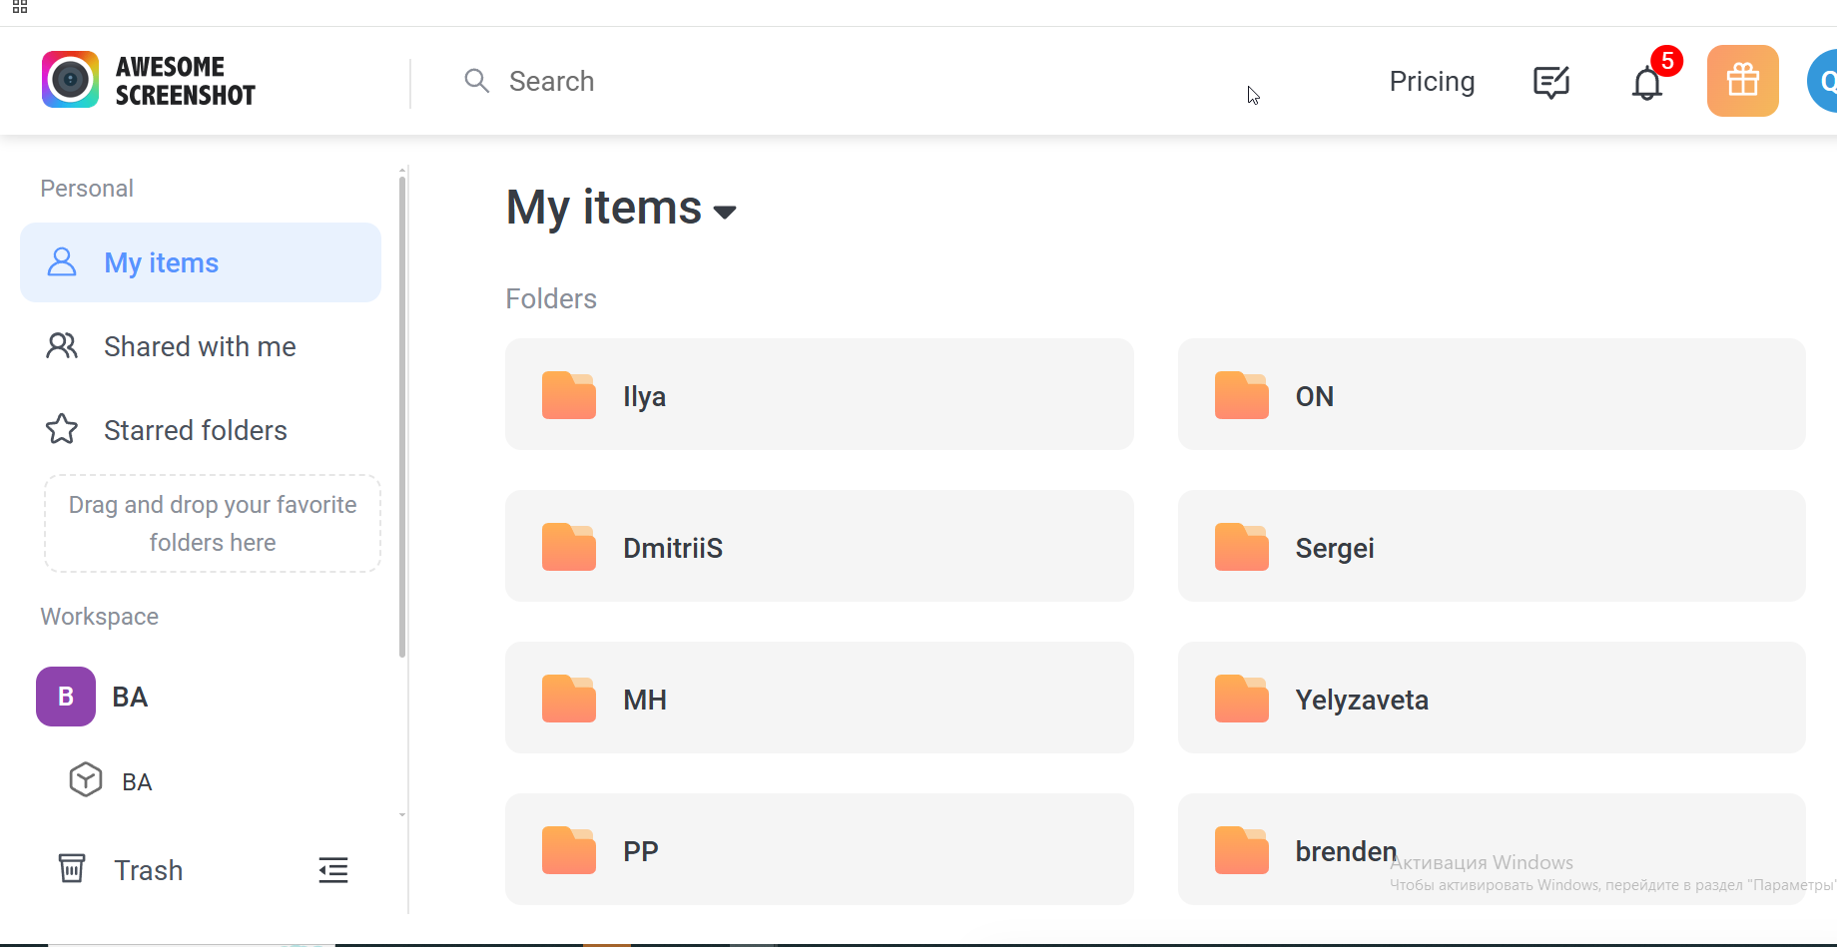Open the Yelyzaveta folder
This screenshot has width=1837, height=947.
pos(1492,699)
